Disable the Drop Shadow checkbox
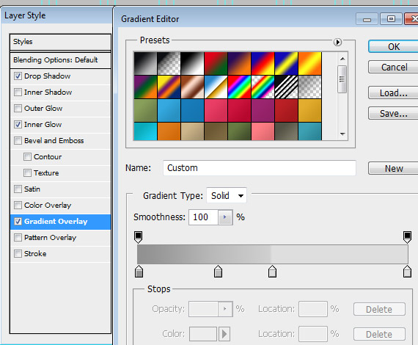 (18, 76)
